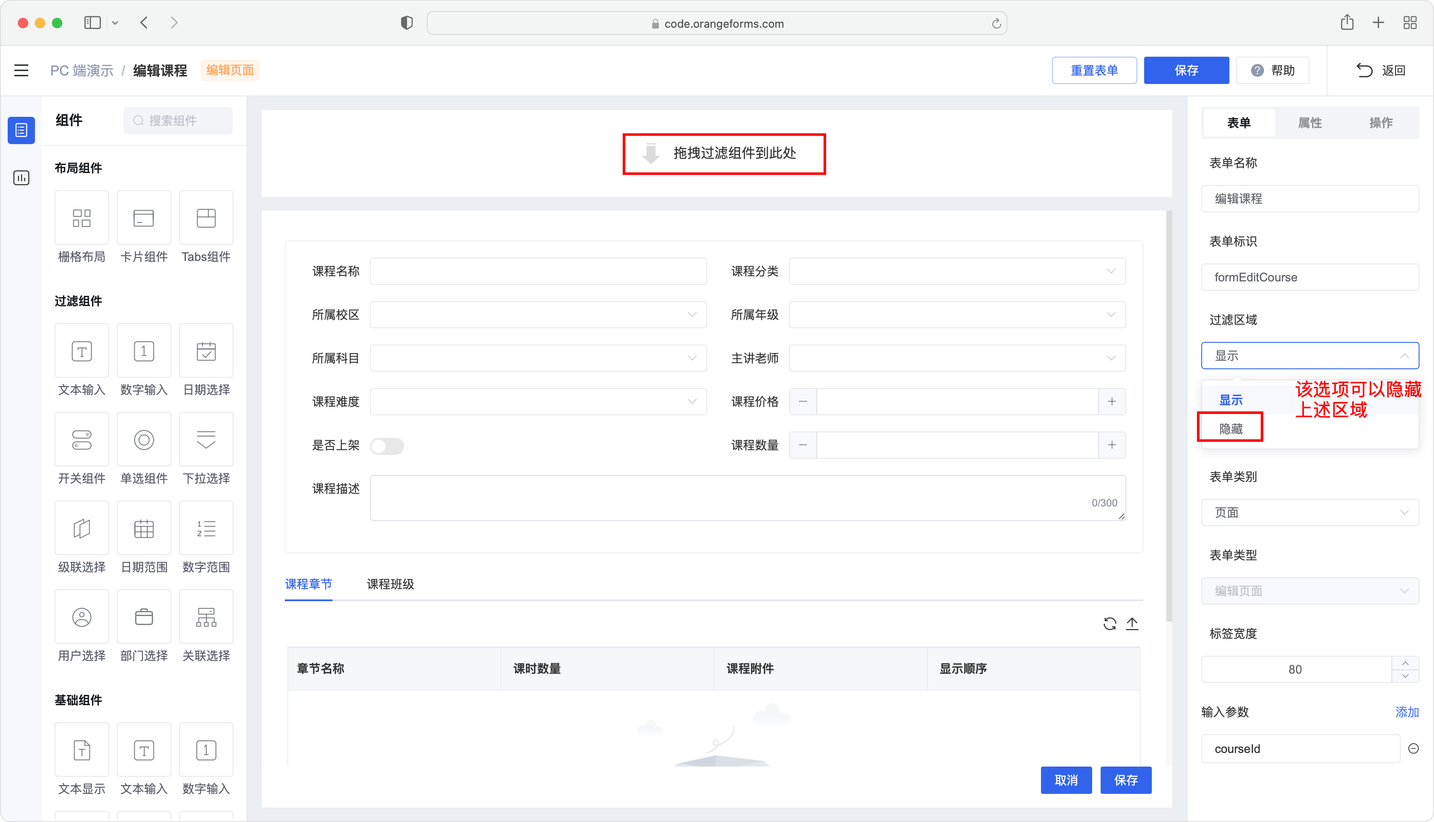Increase 标签宽度 with up arrow
Screen dimensions: 1434x822
point(1406,663)
